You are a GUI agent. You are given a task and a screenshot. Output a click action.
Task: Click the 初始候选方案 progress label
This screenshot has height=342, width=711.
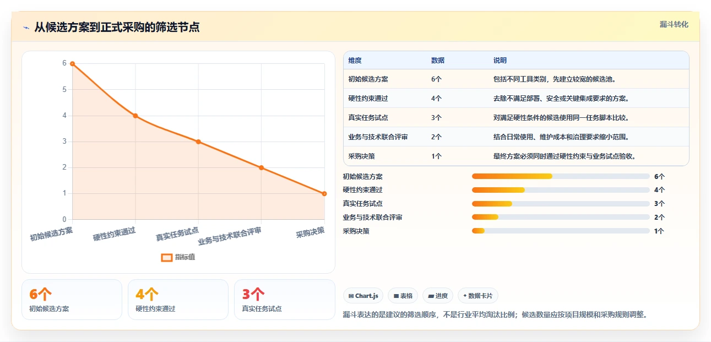(363, 177)
